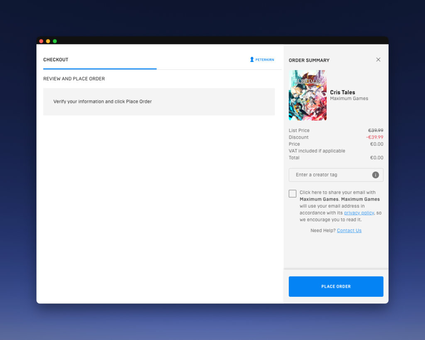Click the info icon in the creator tag field
425x340 pixels.
click(376, 175)
